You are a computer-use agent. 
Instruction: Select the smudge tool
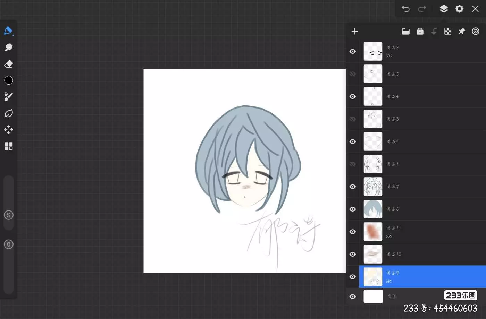coord(8,48)
